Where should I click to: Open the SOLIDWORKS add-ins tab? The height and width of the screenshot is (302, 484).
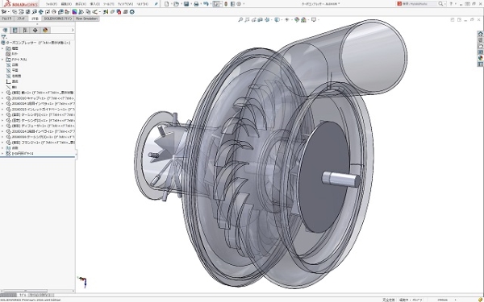click(58, 19)
